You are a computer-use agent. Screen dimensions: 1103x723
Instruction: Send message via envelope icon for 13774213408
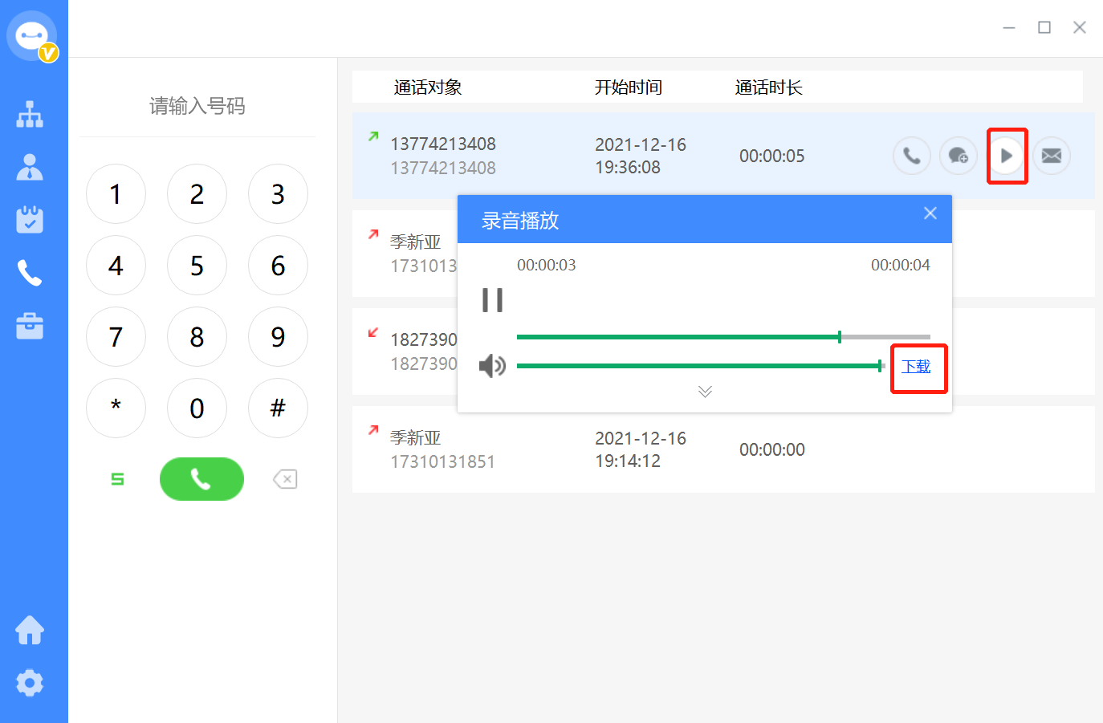point(1051,156)
